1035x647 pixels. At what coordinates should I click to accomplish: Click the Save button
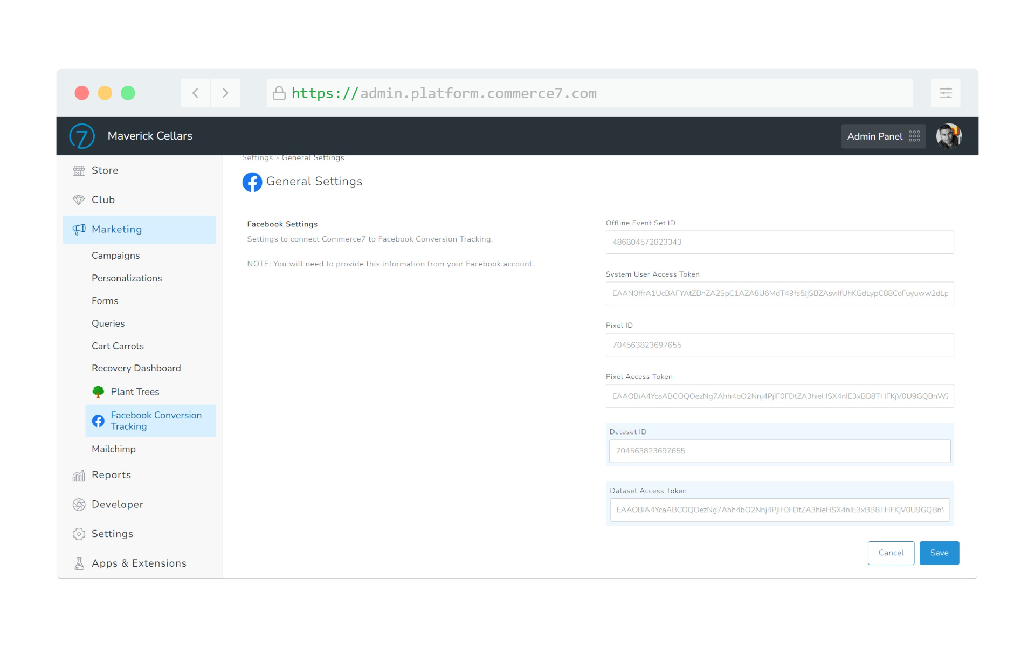pos(939,553)
